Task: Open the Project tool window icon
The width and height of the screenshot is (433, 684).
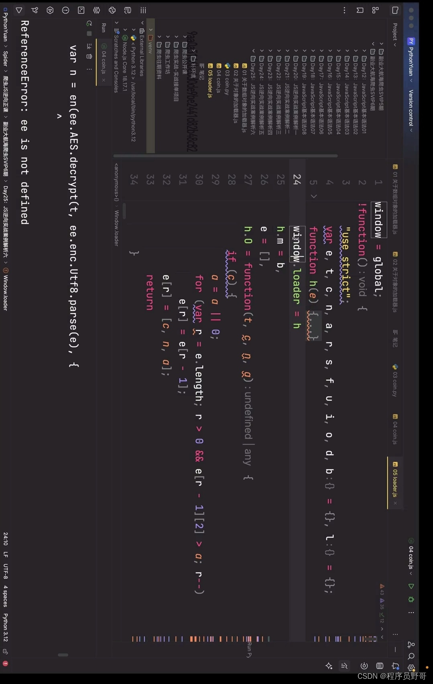Action: 395,10
